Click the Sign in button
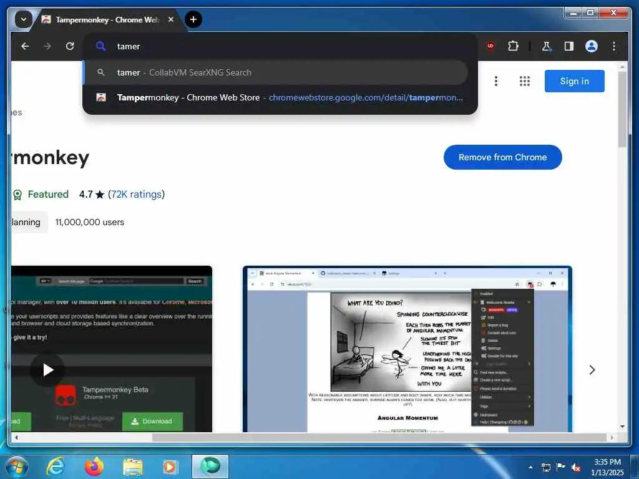This screenshot has width=639, height=479. click(x=574, y=81)
